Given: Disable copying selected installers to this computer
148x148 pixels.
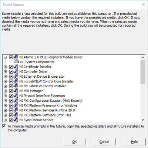Looking at the screenshot, I should (x=4, y=126).
